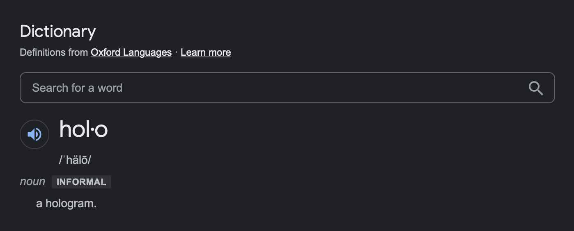Click the Dictionary heading
The width and height of the screenshot is (574, 231).
pos(58,32)
